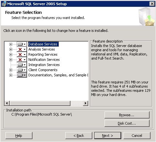Open Documentation, Samples install-state drive icon
This screenshot has height=142, width=156.
click(22, 75)
